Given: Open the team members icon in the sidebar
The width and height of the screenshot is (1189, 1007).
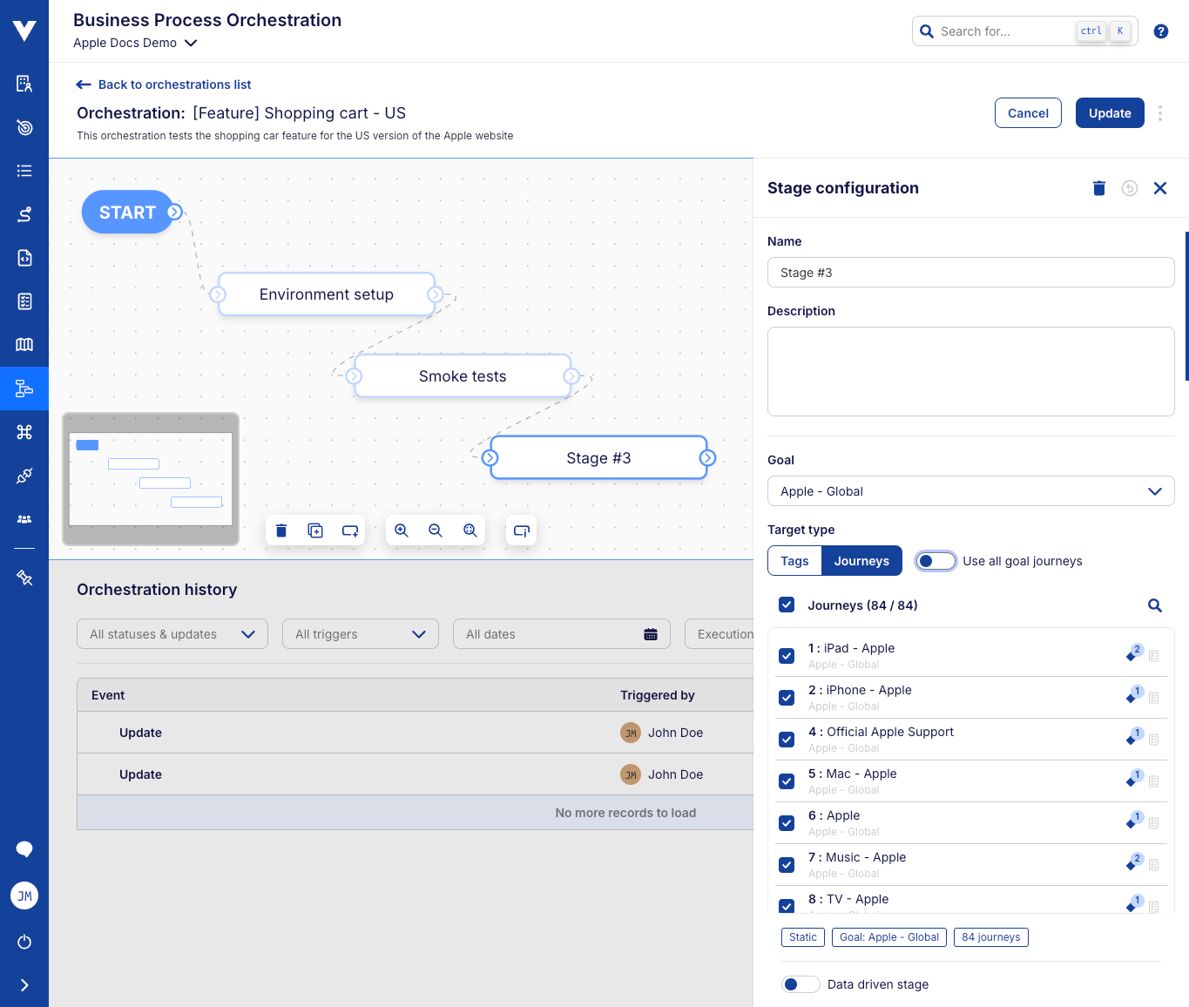Looking at the screenshot, I should point(24,519).
